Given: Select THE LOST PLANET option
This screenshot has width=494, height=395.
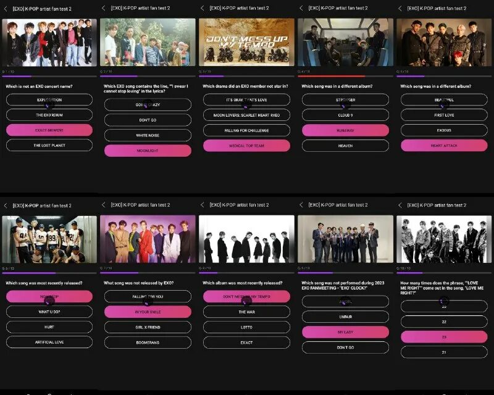Looking at the screenshot, I should click(49, 145).
